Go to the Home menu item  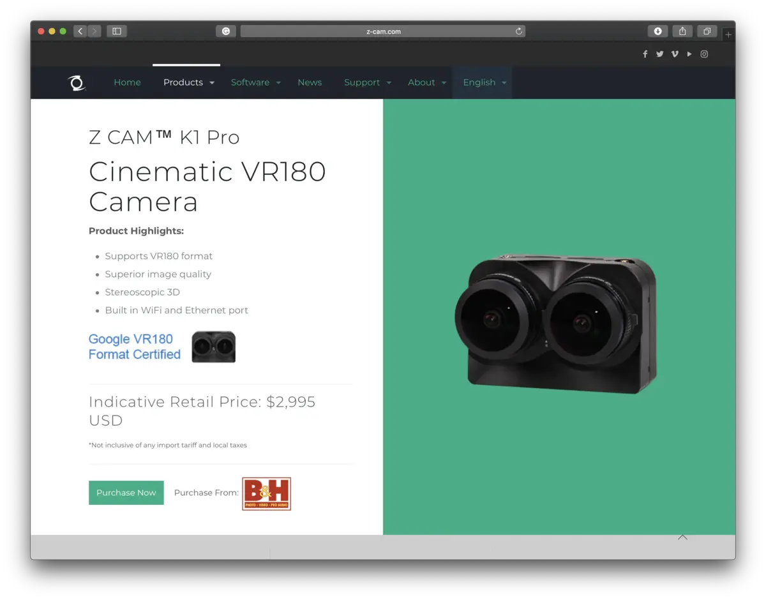[127, 82]
